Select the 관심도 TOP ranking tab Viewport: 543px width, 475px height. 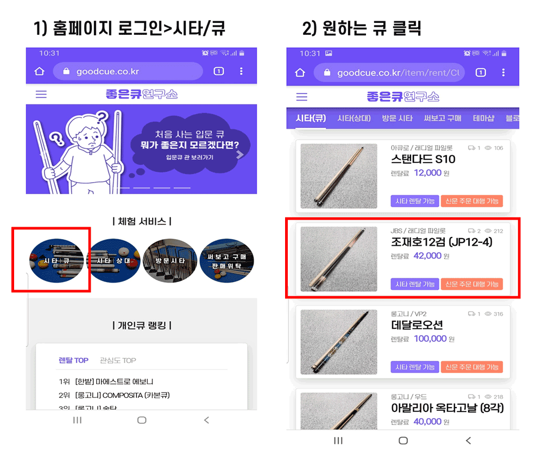click(118, 360)
